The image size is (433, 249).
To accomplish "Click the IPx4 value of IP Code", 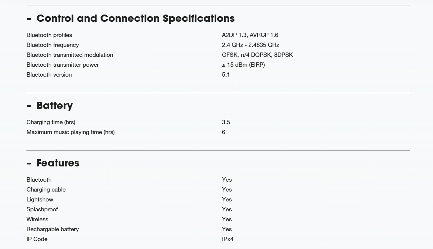I will (x=228, y=239).
